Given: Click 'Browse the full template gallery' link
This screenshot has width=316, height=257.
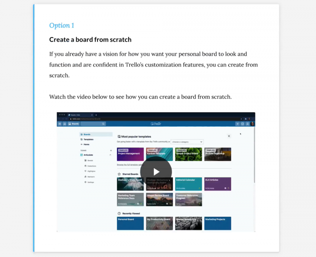Looking at the screenshot, I should (130, 165).
